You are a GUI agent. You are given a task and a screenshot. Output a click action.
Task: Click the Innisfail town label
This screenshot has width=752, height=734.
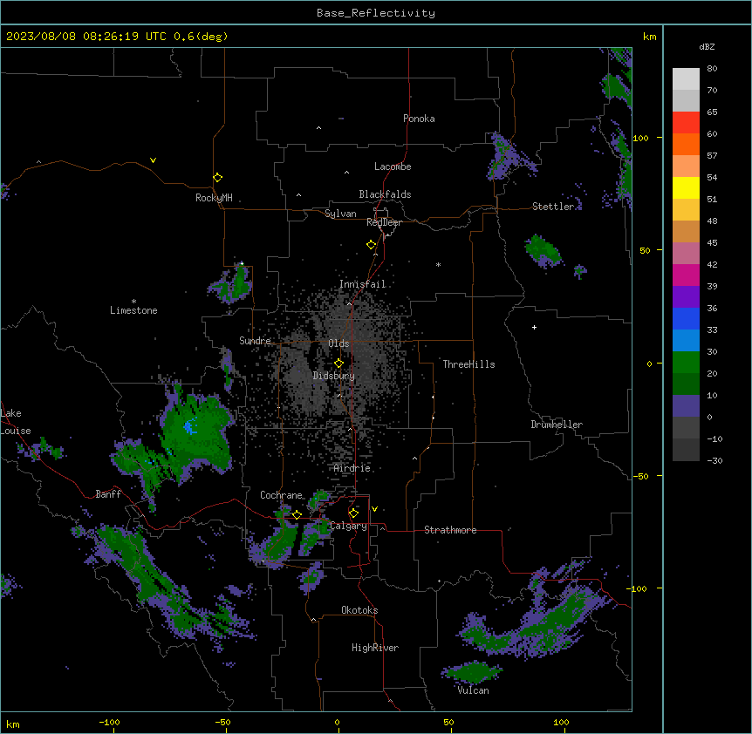[362, 284]
